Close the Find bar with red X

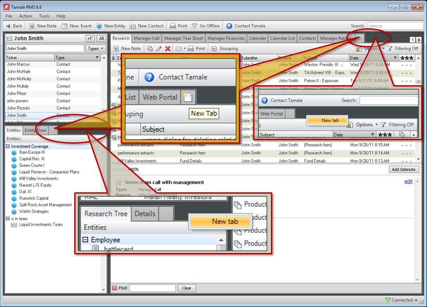[114, 288]
